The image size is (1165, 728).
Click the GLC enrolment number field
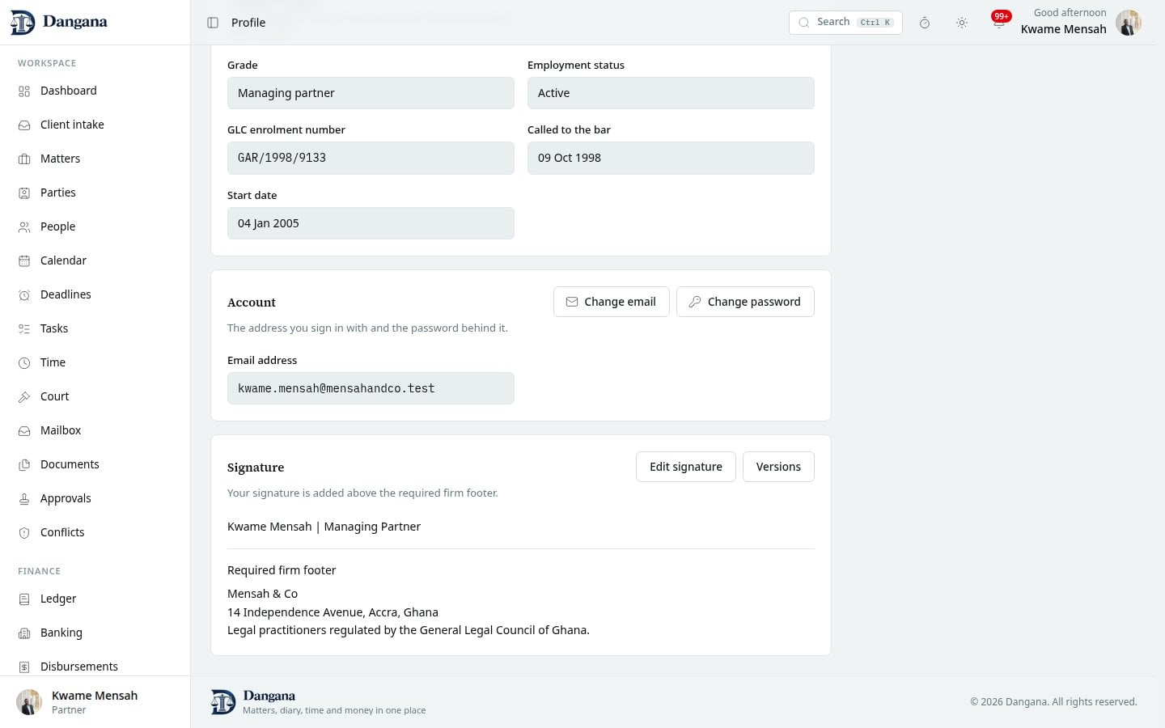coord(371,158)
